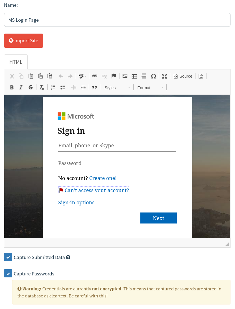Toggle Capture Submitted Data checkbox

(8, 257)
